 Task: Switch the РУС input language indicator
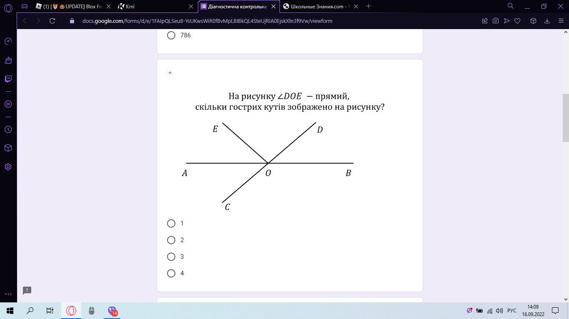512,311
